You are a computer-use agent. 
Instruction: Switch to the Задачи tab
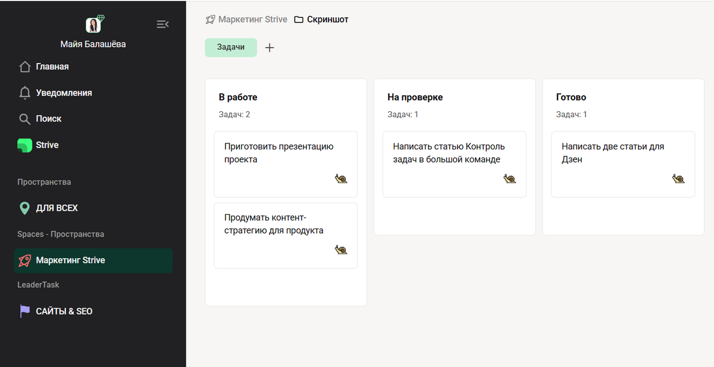pyautogui.click(x=231, y=47)
